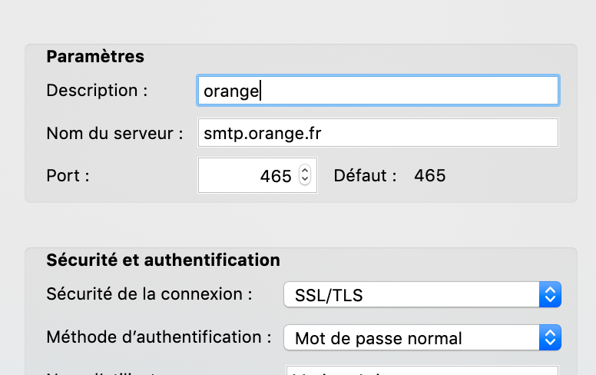
Task: Click the default port value 465 text
Action: coord(429,176)
